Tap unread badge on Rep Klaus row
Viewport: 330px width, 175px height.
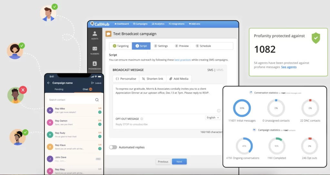tap(100, 149)
